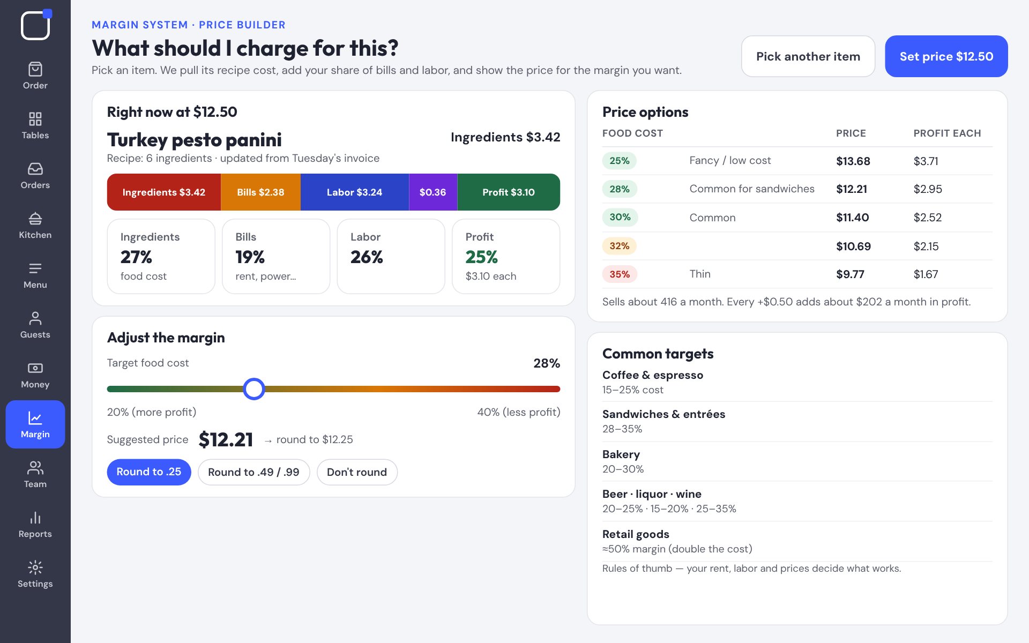Image resolution: width=1029 pixels, height=643 pixels.
Task: Open the Profit 25% card
Action: tap(506, 256)
